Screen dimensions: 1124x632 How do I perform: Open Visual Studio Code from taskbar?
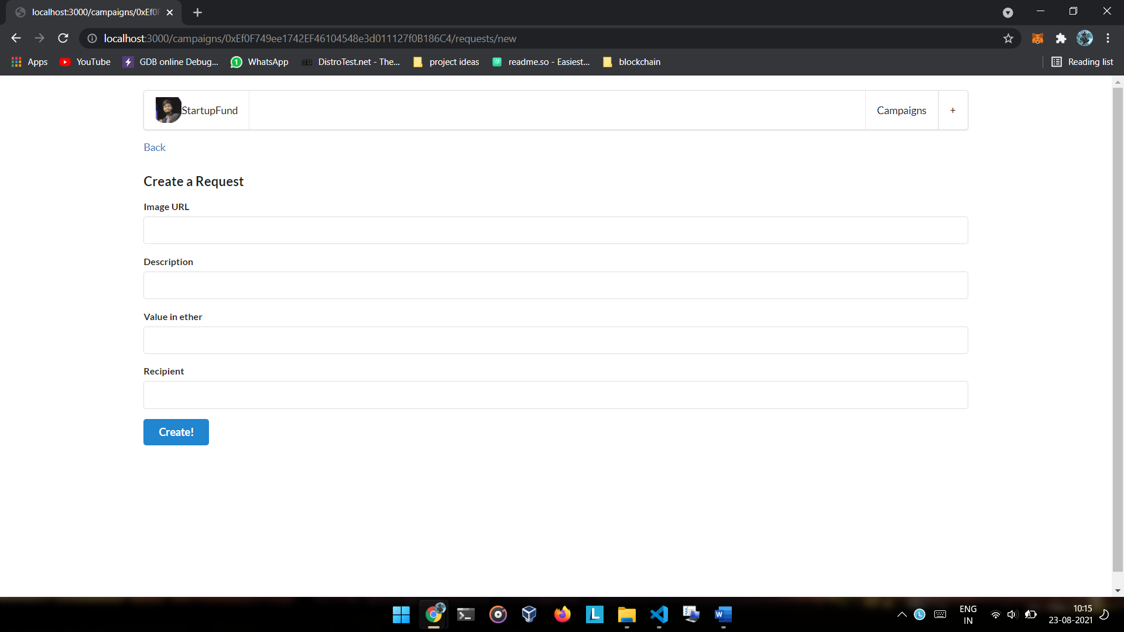[659, 614]
